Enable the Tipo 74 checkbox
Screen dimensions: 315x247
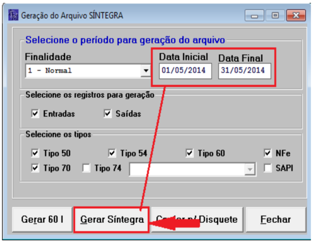(x=86, y=168)
